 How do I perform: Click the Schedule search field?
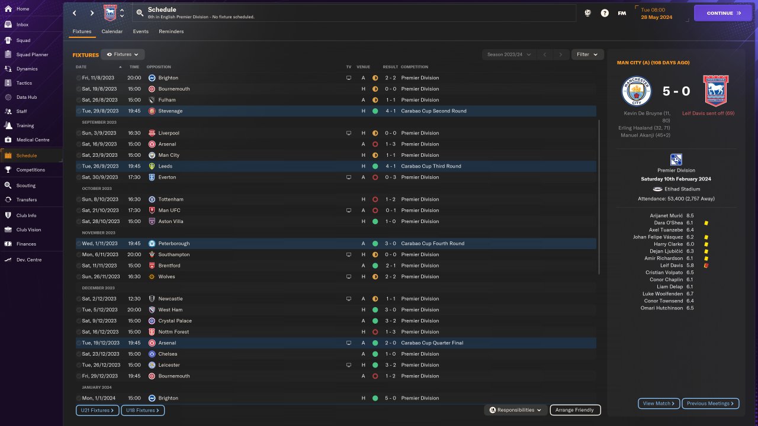click(354, 13)
